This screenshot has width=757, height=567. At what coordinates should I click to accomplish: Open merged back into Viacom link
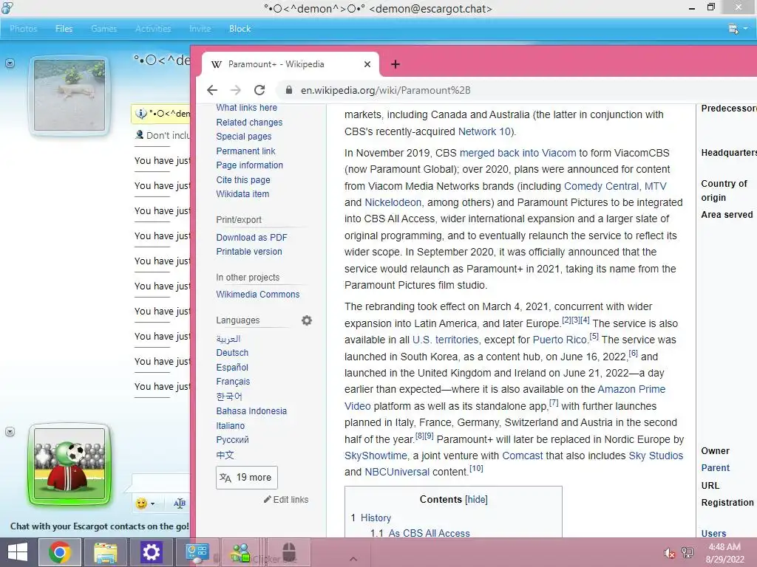[x=517, y=153]
